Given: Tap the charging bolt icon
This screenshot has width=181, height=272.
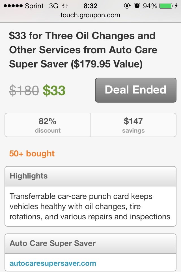Looking at the screenshot, I should (177, 6).
